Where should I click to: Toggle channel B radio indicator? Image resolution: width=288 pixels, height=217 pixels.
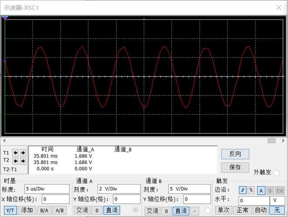[x=208, y=210]
